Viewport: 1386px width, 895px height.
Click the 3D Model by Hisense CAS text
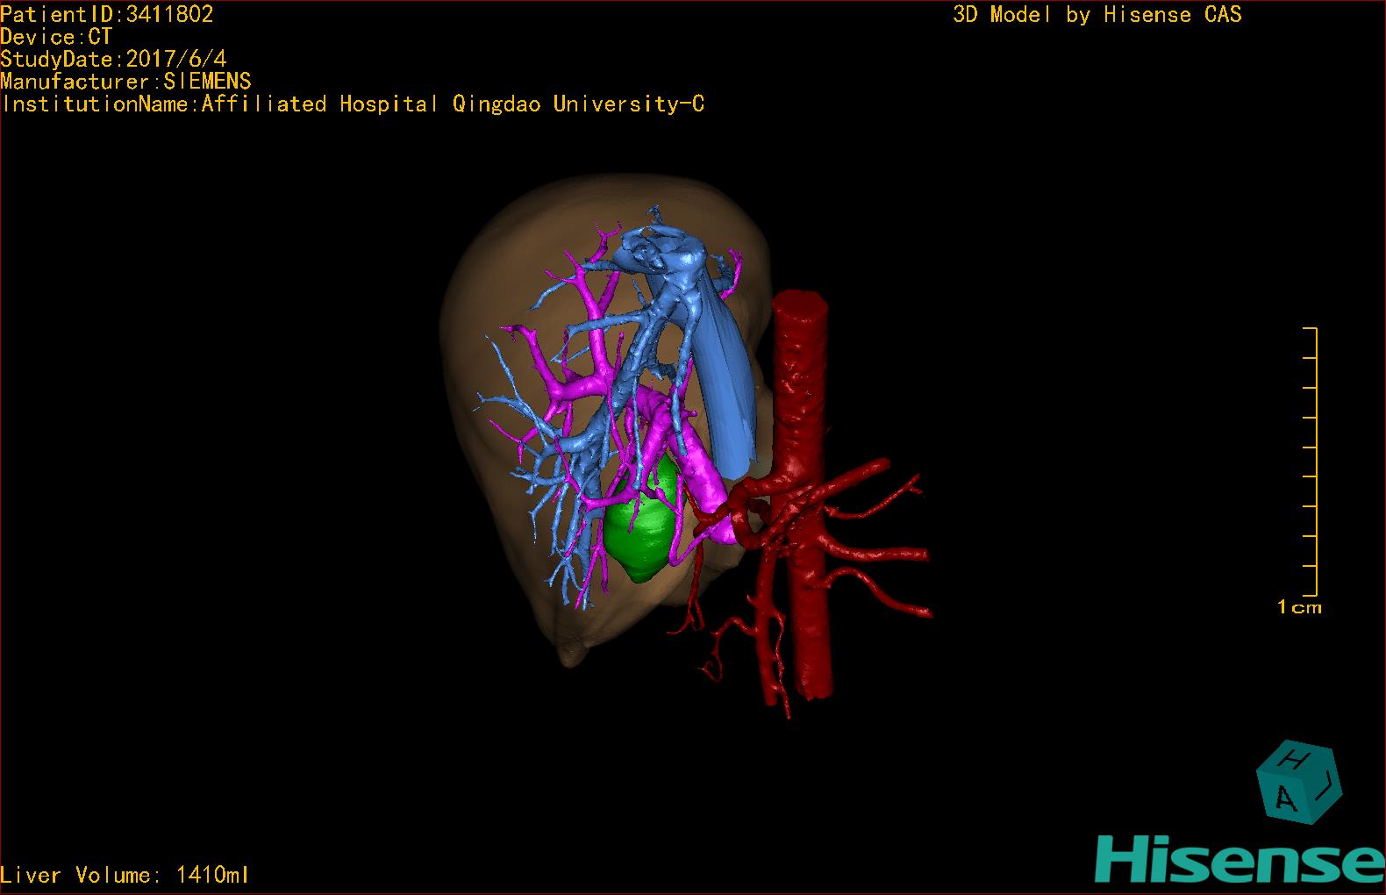(1097, 15)
